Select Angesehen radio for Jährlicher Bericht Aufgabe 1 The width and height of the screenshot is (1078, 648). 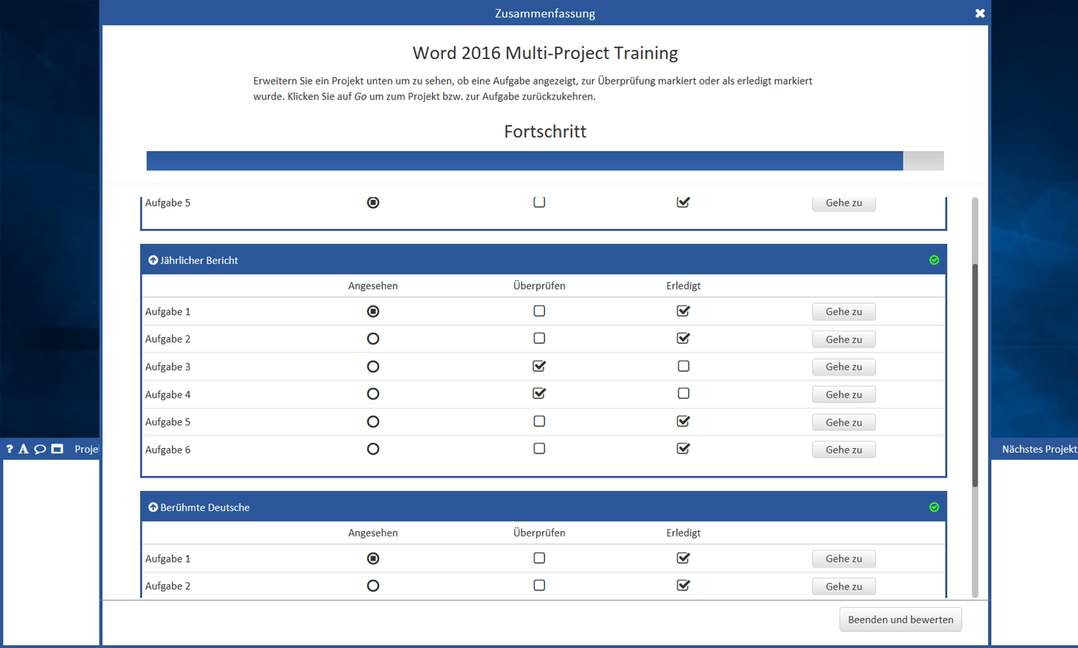click(x=373, y=311)
